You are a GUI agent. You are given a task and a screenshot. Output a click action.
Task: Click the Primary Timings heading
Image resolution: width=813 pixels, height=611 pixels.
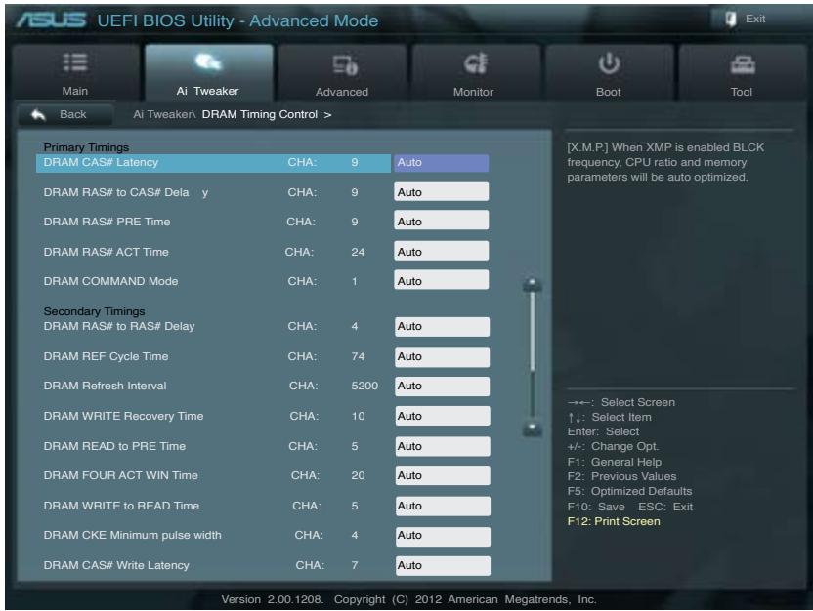pos(86,147)
